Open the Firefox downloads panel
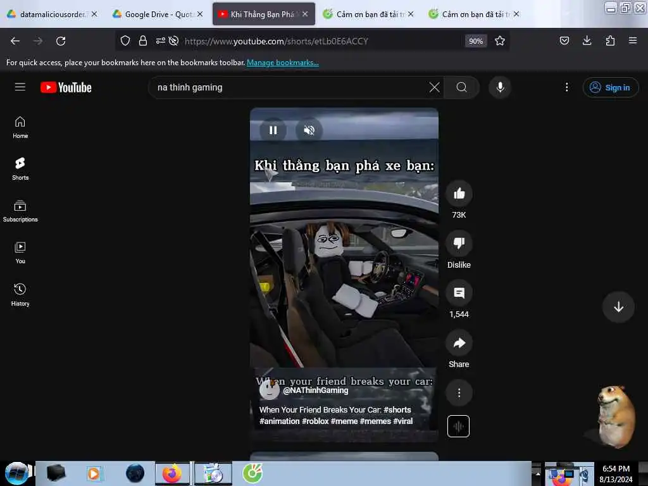This screenshot has height=486, width=648. pyautogui.click(x=587, y=40)
